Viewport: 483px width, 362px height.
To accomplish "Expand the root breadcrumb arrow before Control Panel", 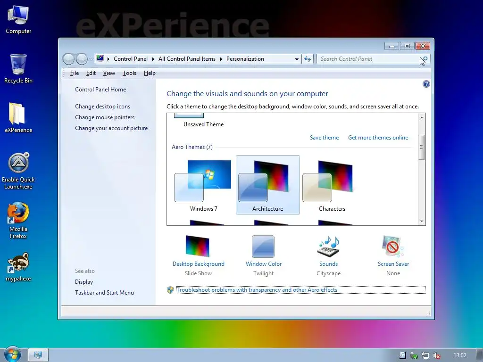I will 108,59.
